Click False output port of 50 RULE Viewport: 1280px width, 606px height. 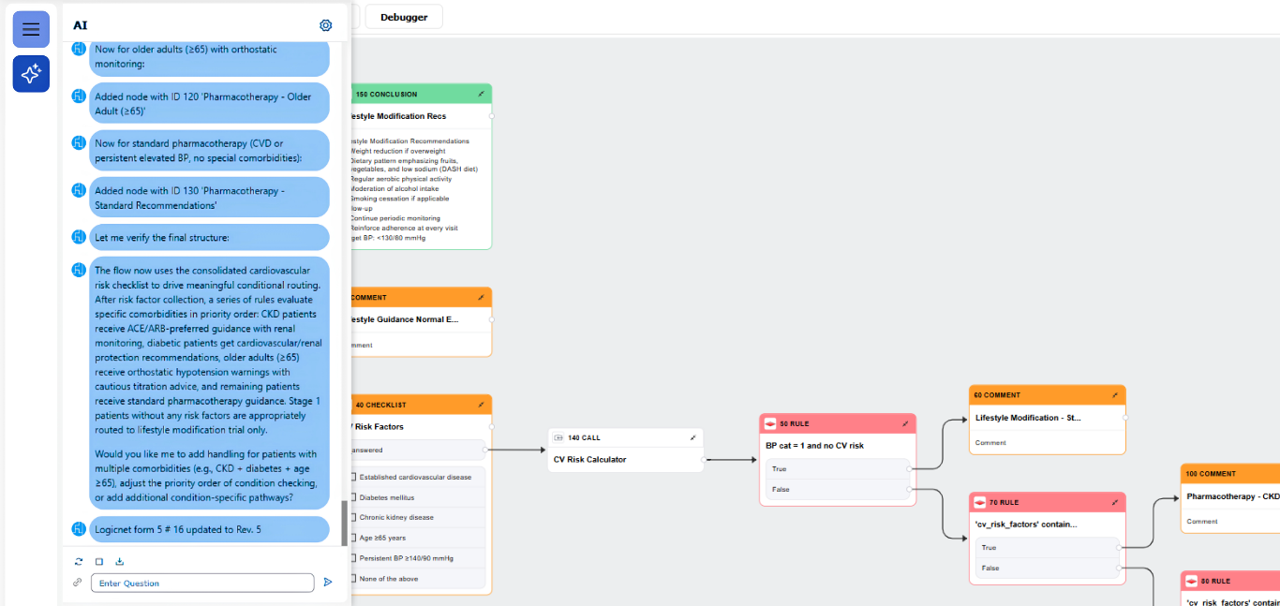pyautogui.click(x=909, y=489)
